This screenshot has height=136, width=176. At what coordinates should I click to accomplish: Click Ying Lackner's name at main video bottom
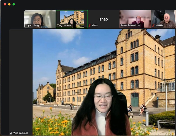(20, 133)
